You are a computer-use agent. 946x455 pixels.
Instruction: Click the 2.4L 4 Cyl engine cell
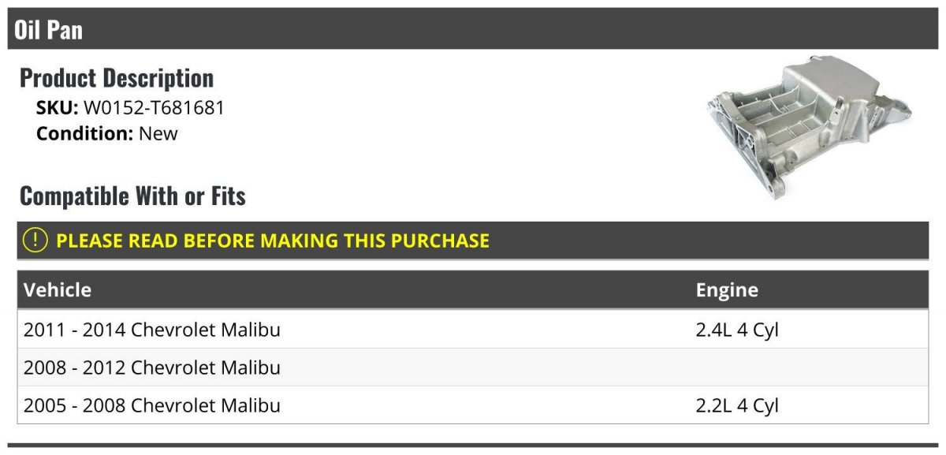736,330
